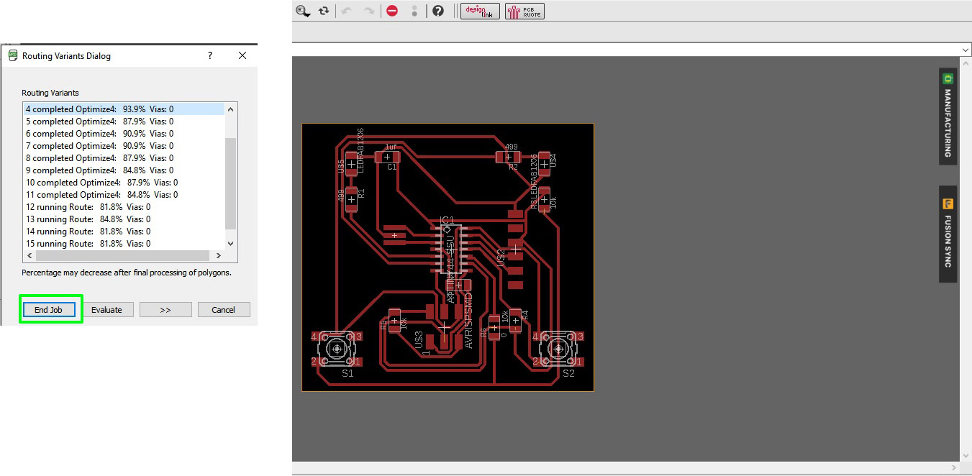
Task: Select variant 6 completed Optimize4 90.9%
Action: click(123, 134)
